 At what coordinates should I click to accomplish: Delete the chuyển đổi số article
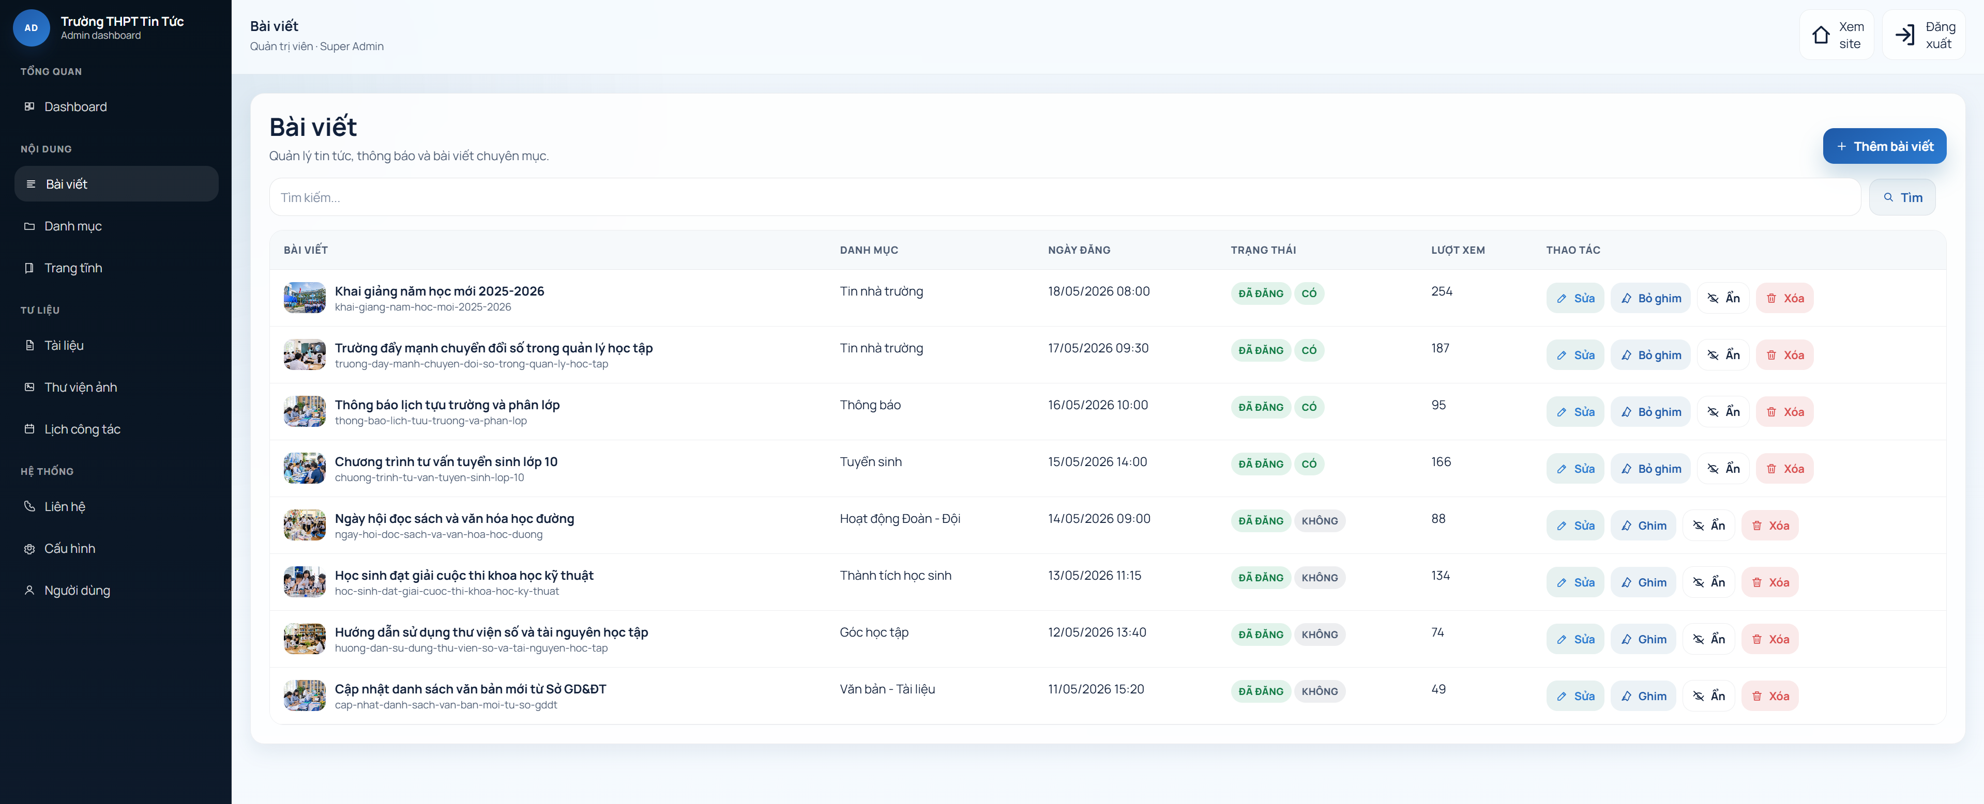point(1784,355)
